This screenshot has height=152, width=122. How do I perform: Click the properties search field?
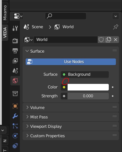click(x=66, y=16)
